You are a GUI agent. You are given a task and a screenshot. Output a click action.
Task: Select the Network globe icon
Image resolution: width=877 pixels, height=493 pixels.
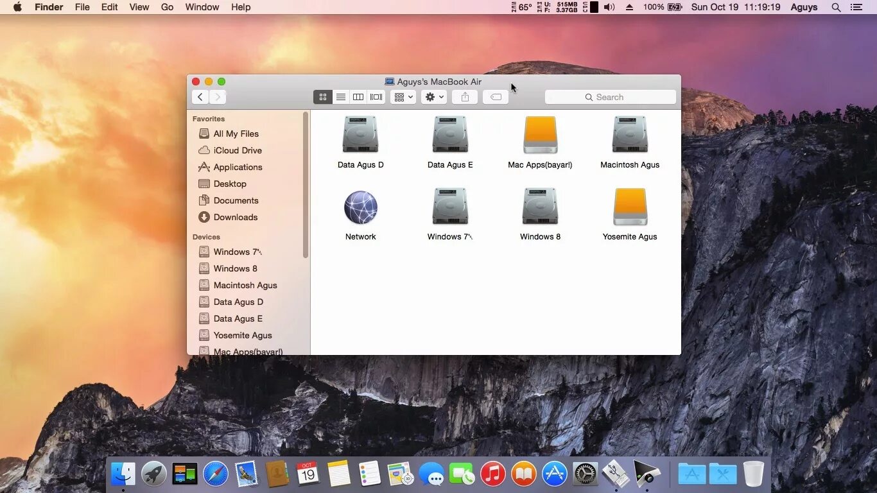tap(360, 207)
